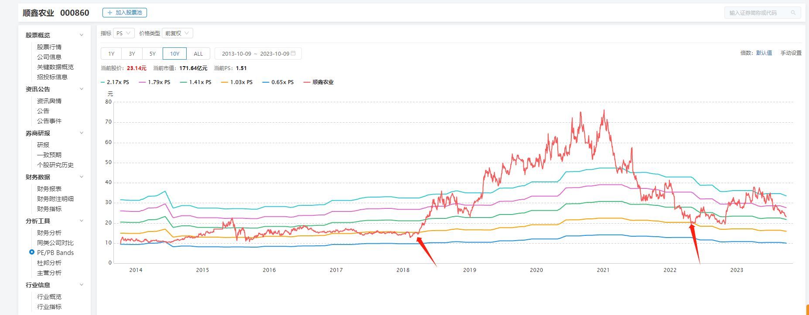Hide the 顺鑫农业 price line legend
This screenshot has height=315, width=809.
[318, 82]
